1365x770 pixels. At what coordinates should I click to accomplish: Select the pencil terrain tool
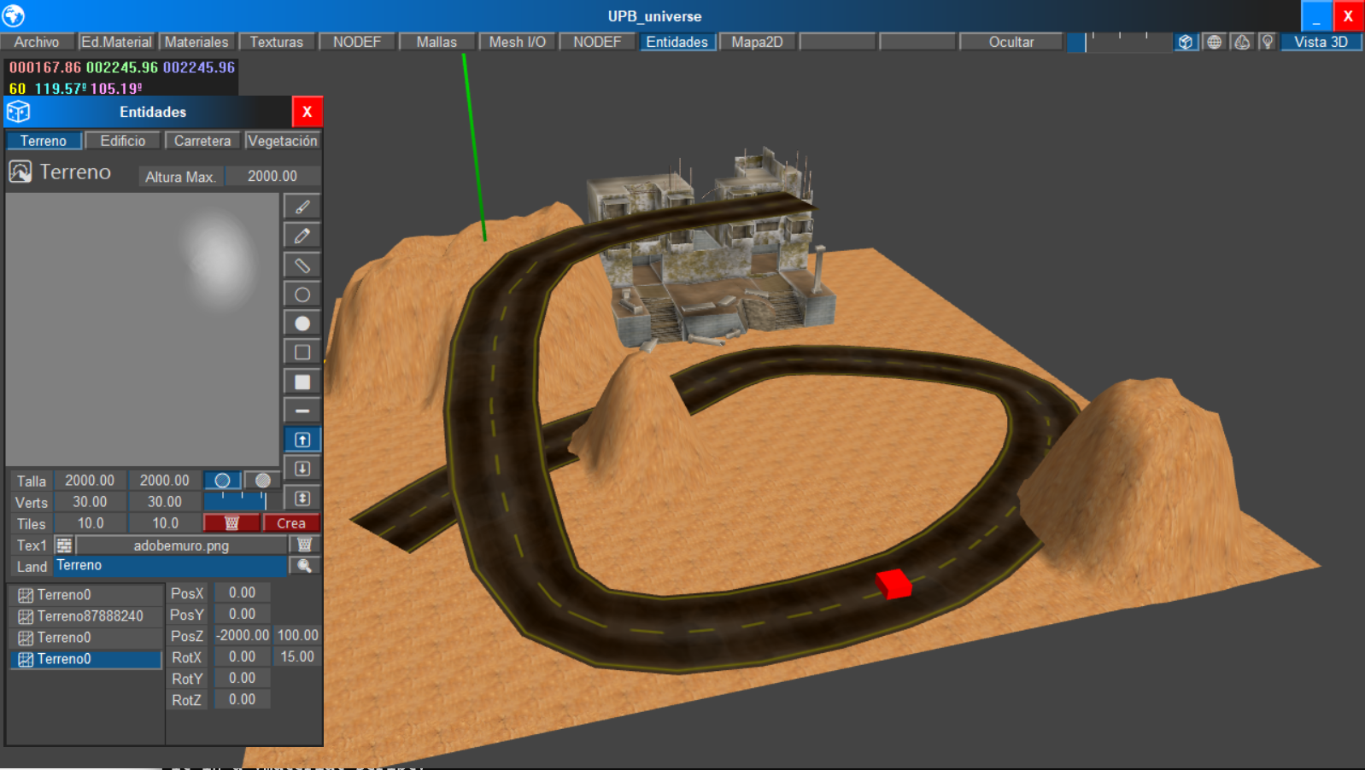click(302, 236)
